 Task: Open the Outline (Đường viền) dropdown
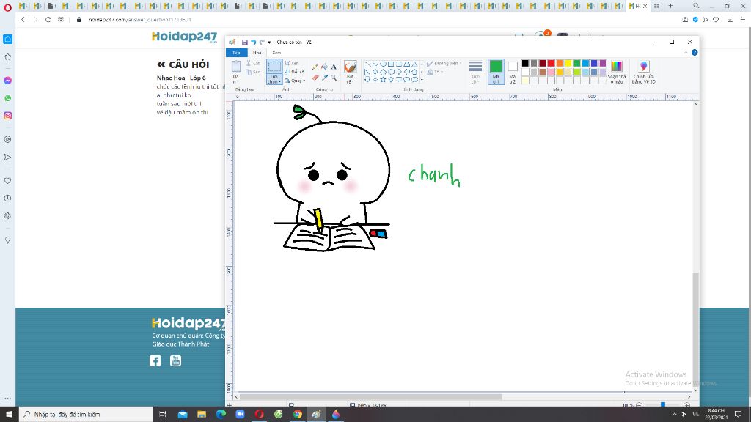pyautogui.click(x=444, y=63)
